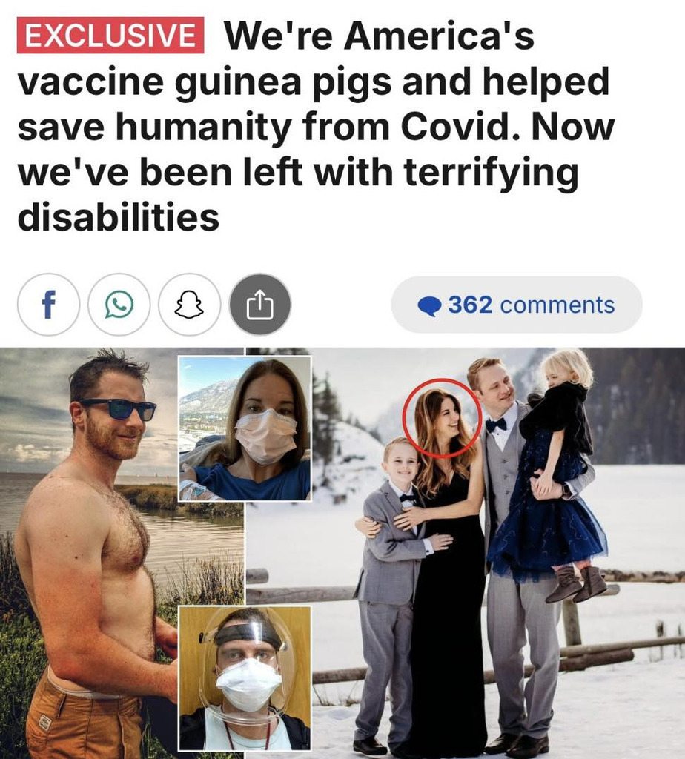Image resolution: width=685 pixels, height=759 pixels.
Task: Open photo of shirtless man in sunglasses
Action: point(90,553)
